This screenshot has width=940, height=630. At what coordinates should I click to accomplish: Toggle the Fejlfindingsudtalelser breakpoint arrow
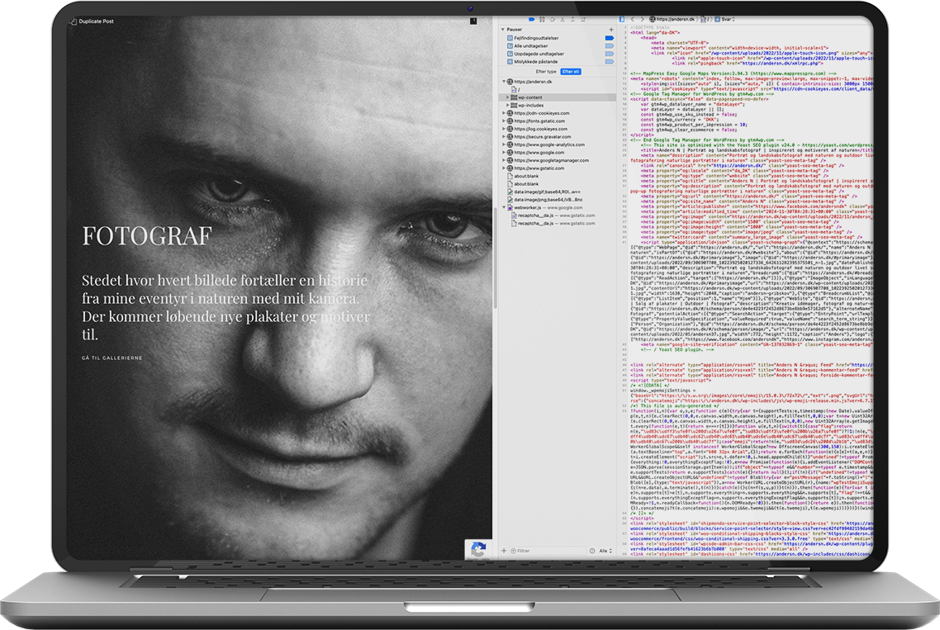610,38
